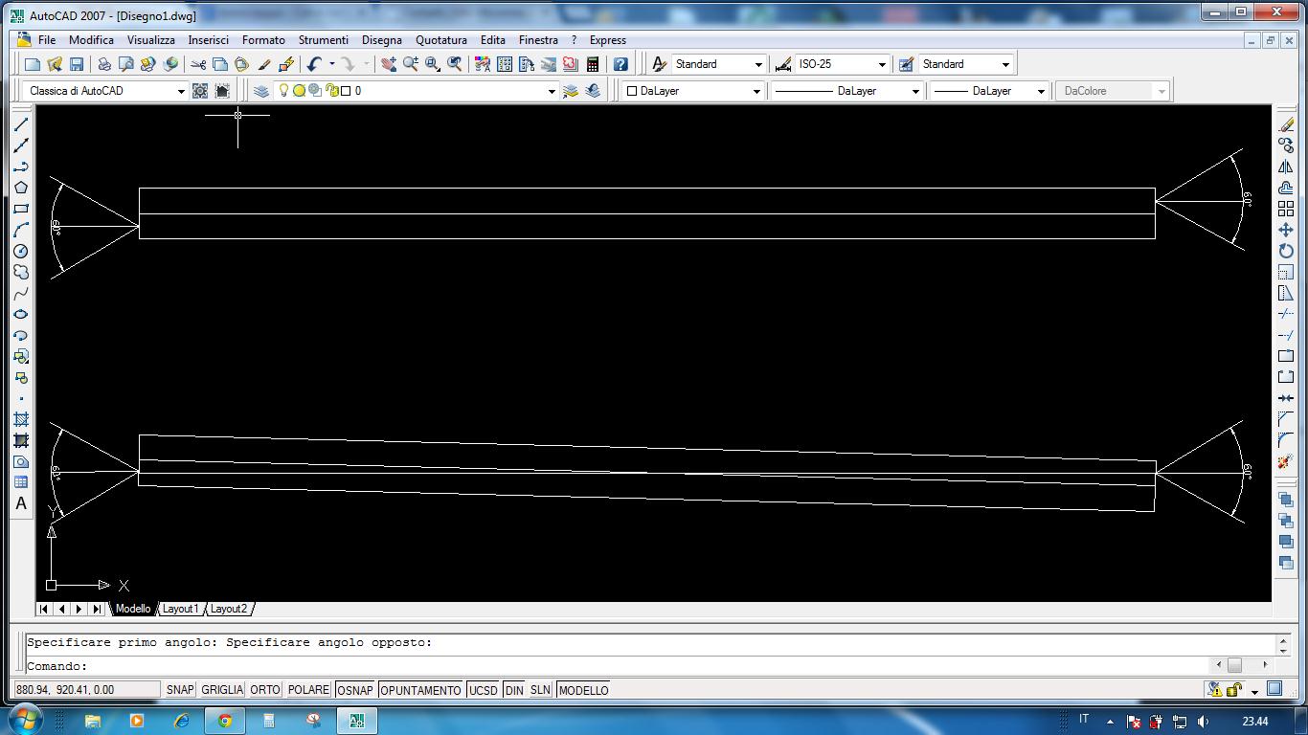Toggle OSNAP object snap
This screenshot has width=1308, height=735.
pos(355,690)
